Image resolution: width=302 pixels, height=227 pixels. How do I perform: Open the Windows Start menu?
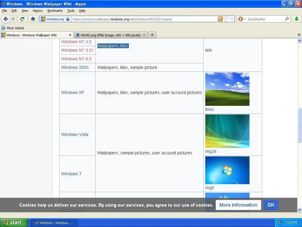(14, 223)
